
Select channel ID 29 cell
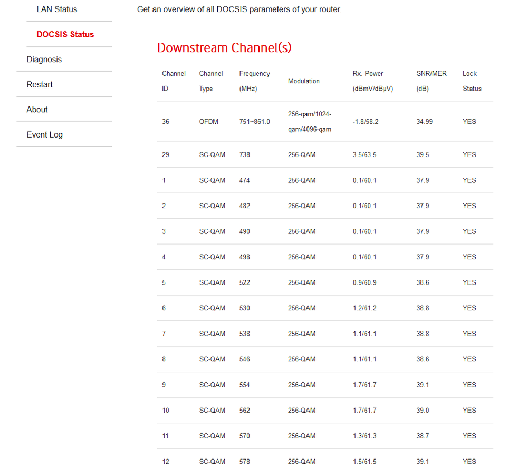pos(165,155)
